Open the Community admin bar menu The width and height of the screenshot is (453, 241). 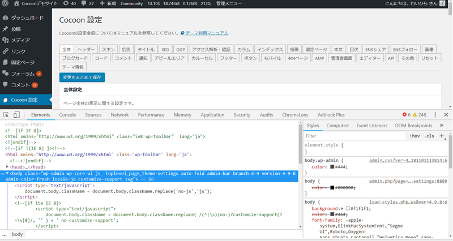[x=131, y=3]
